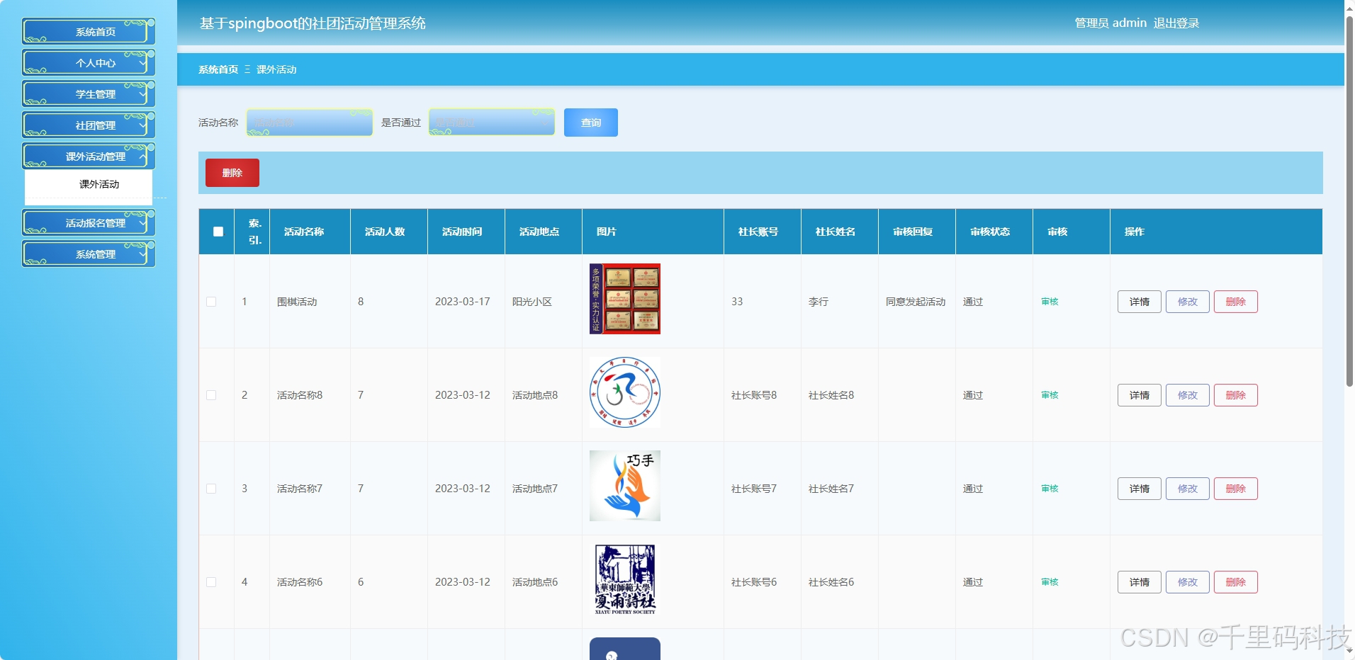
Task: Expand 社团管理 sidebar menu
Action: [89, 125]
